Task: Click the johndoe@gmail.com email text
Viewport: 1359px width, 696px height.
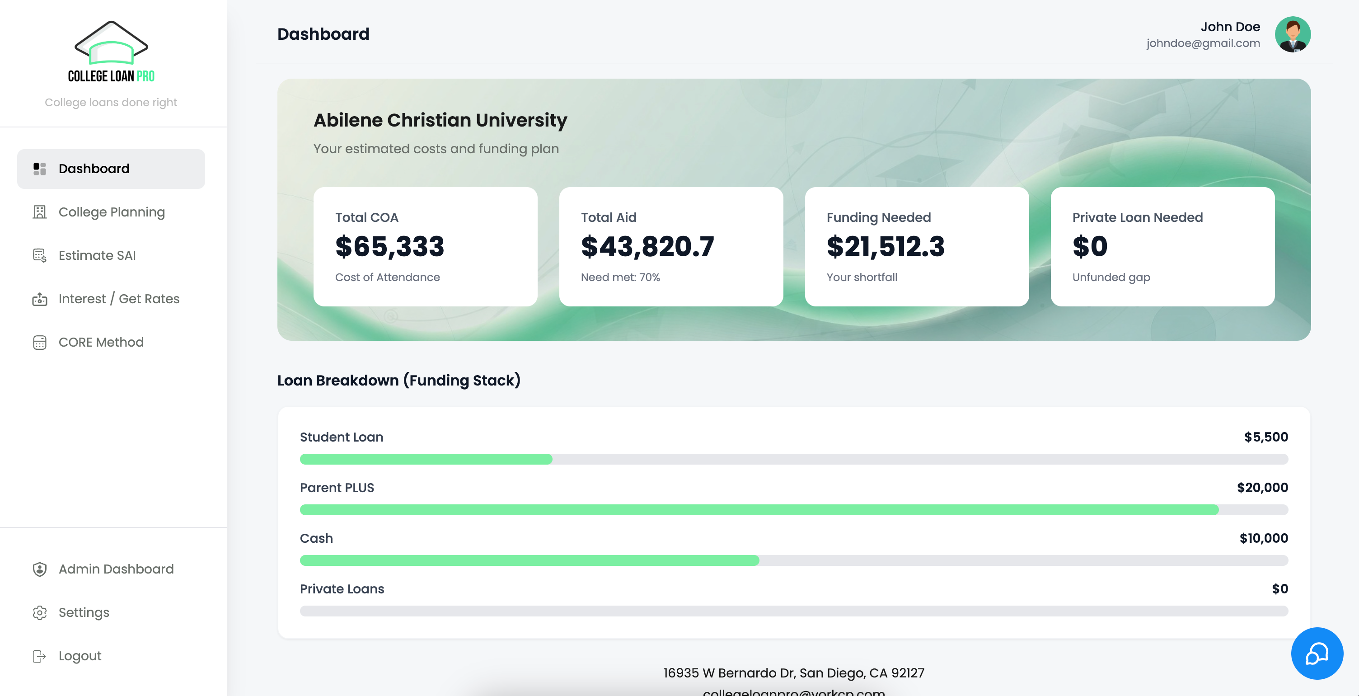Action: click(1203, 43)
